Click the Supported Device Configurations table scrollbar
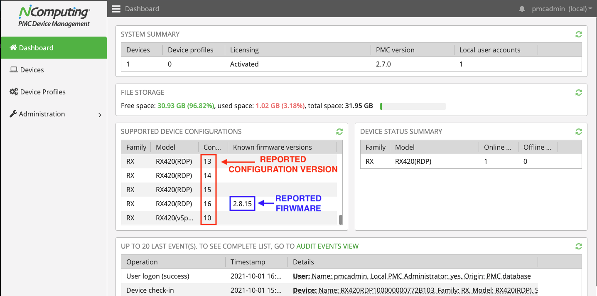This screenshot has height=296, width=597. click(341, 220)
